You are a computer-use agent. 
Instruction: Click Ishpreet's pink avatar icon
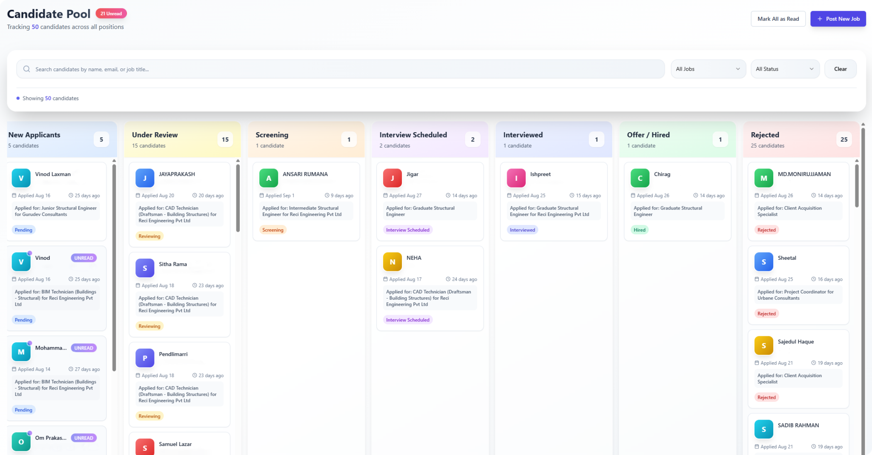coord(516,178)
